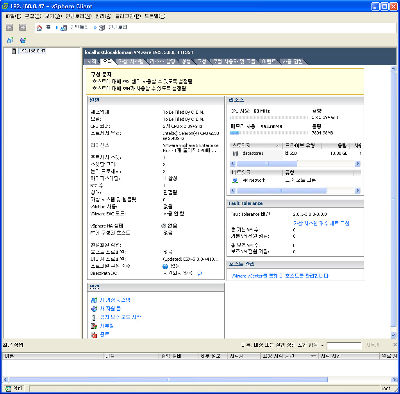
Task: Open the 관리(A) menu
Action: point(104,16)
